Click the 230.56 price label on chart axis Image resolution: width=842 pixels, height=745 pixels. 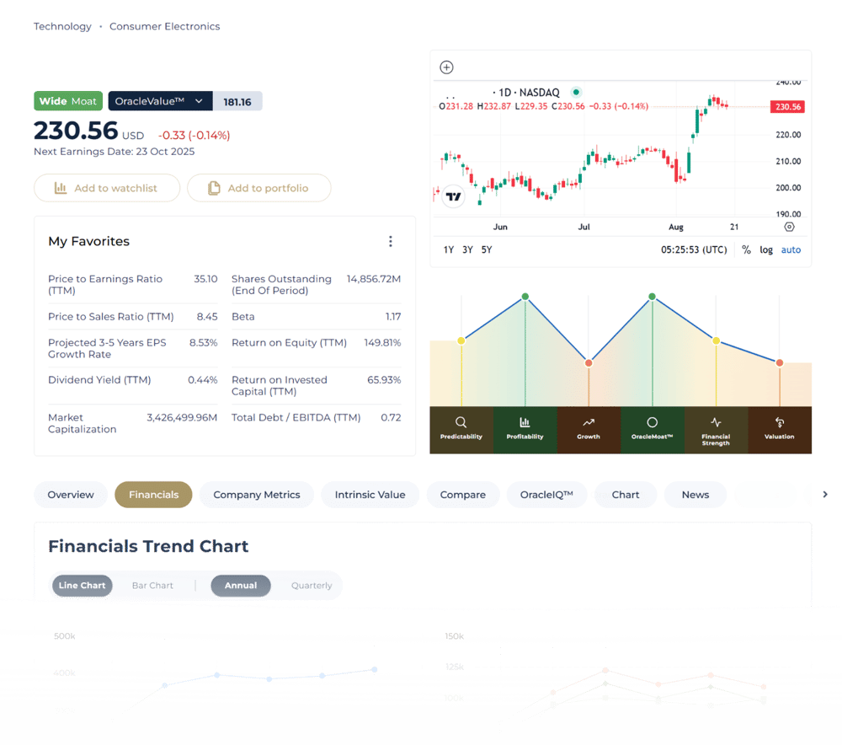787,106
